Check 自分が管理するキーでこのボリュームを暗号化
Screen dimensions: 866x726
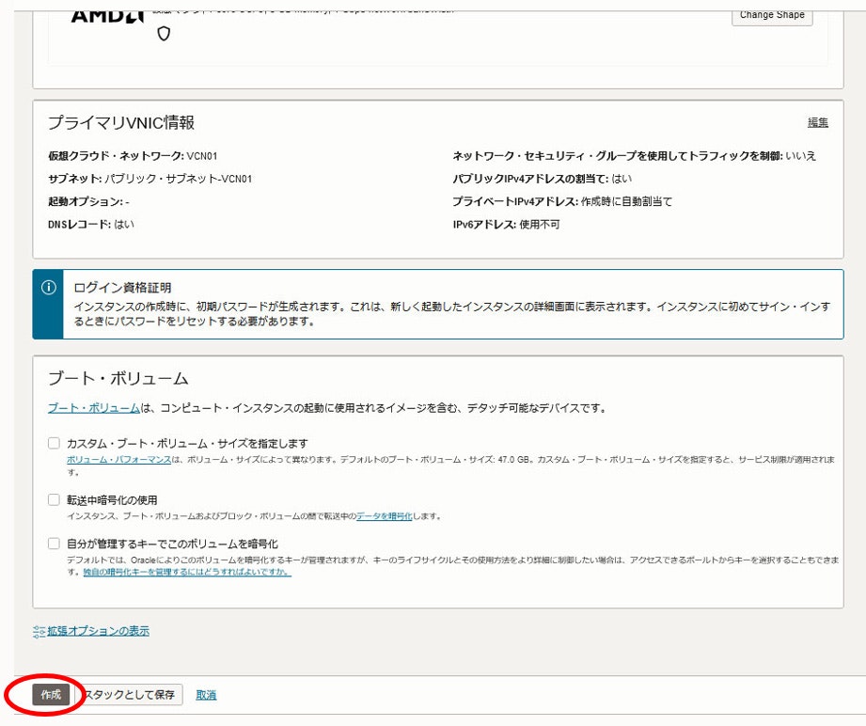pos(54,544)
